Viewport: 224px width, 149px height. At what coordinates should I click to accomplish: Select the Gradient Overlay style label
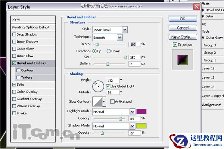tap(29, 99)
